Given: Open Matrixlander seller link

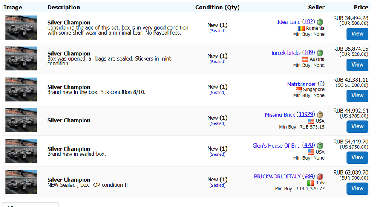Looking at the screenshot, I should click(301, 84).
